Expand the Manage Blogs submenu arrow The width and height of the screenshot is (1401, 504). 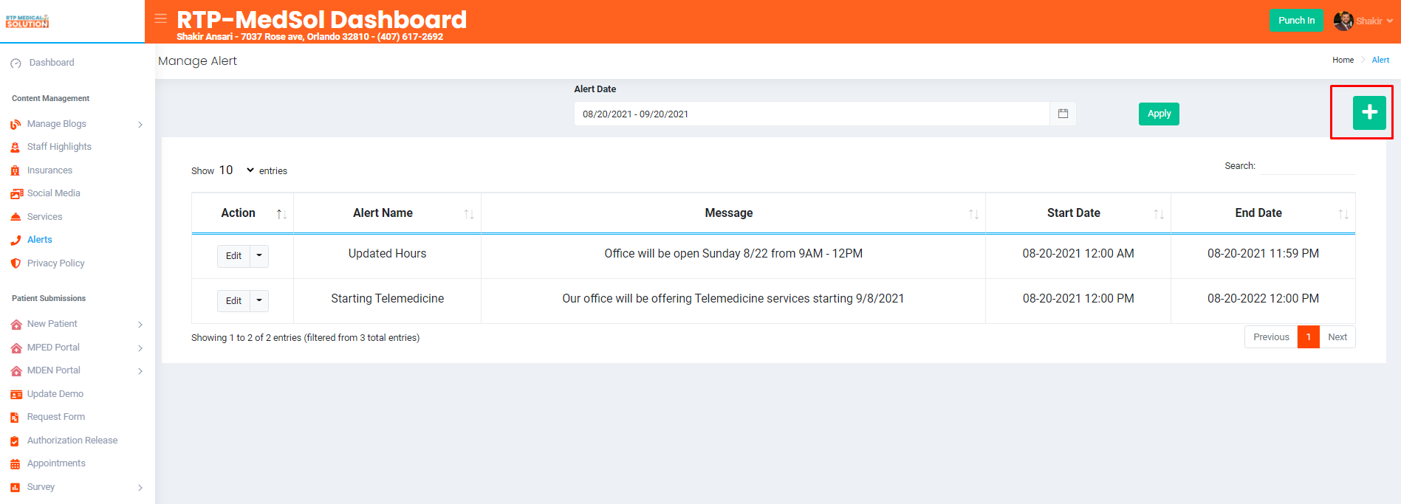tap(140, 125)
